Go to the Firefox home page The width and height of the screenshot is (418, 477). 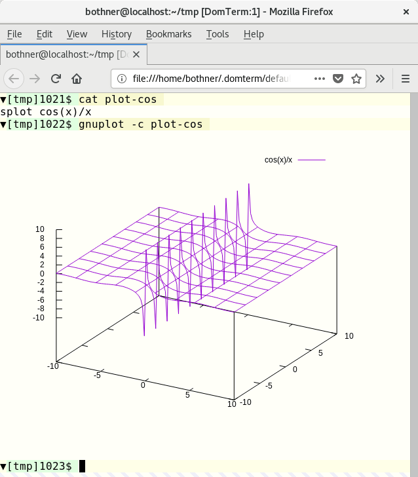(x=77, y=79)
